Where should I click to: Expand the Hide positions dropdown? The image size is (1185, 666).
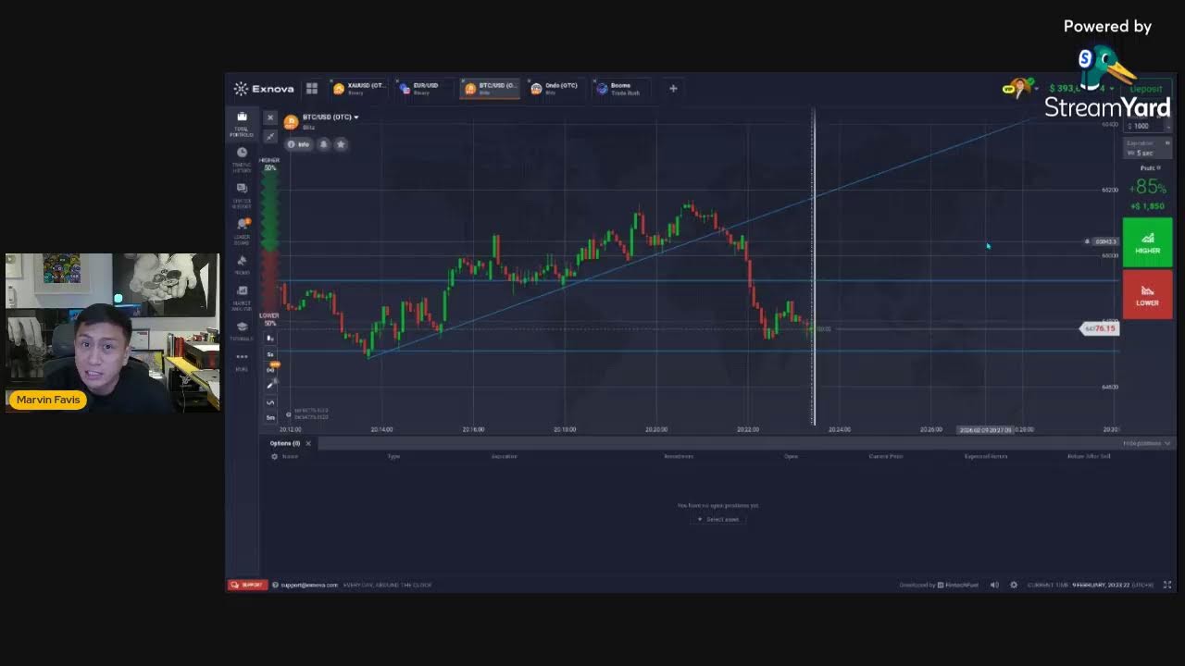tap(1147, 443)
